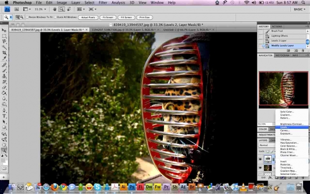Viewport: 310px width, 194px height.
Task: Click the Navigator preview thumbnail
Action: [284, 88]
